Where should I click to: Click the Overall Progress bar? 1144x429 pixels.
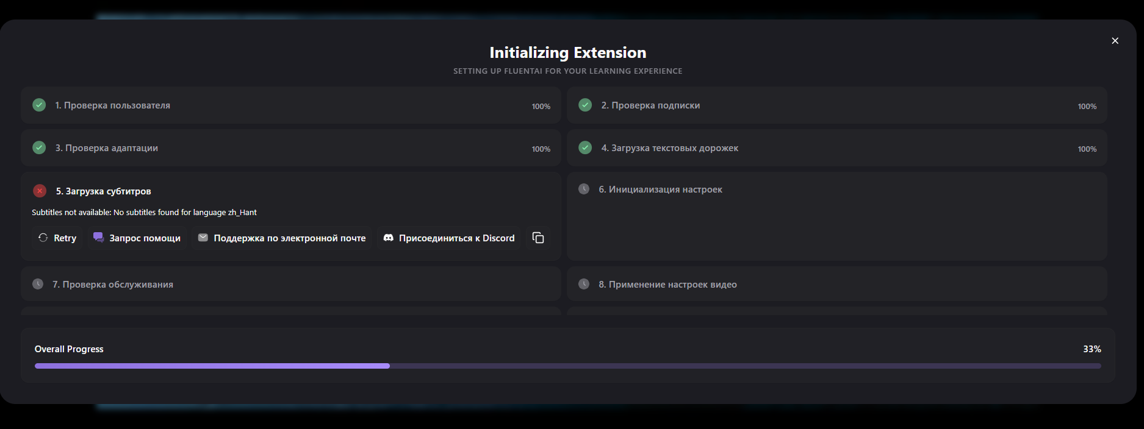(568, 366)
